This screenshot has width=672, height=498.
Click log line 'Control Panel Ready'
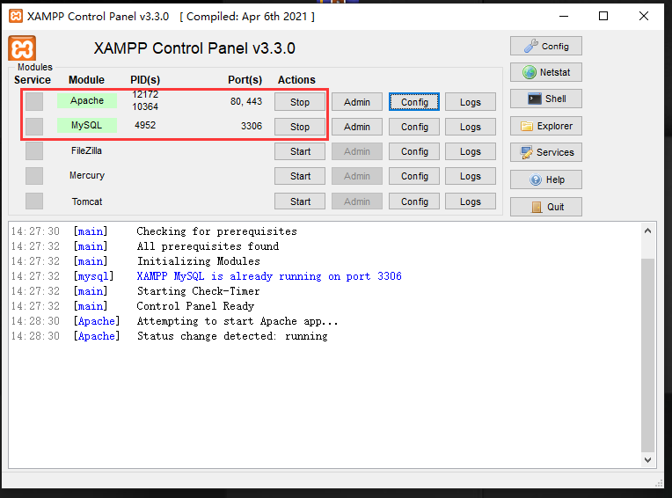(195, 306)
